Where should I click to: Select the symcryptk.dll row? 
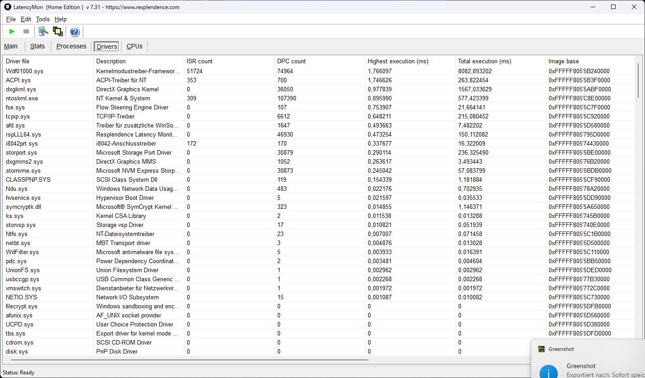pos(319,207)
